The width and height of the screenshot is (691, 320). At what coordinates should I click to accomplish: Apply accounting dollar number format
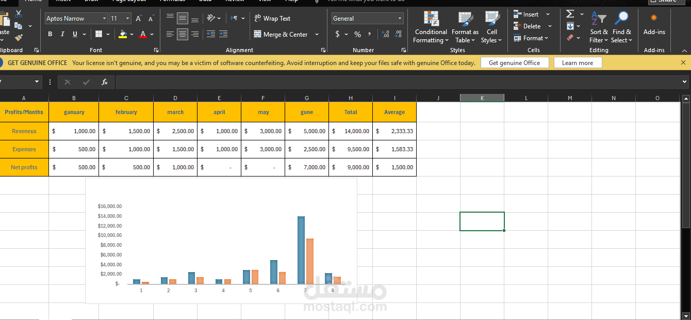[x=337, y=34]
